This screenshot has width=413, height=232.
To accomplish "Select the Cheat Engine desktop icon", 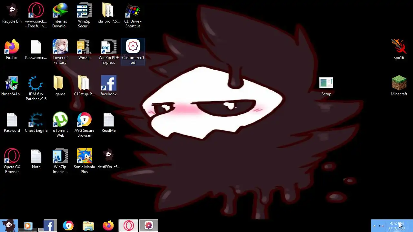I will click(36, 122).
